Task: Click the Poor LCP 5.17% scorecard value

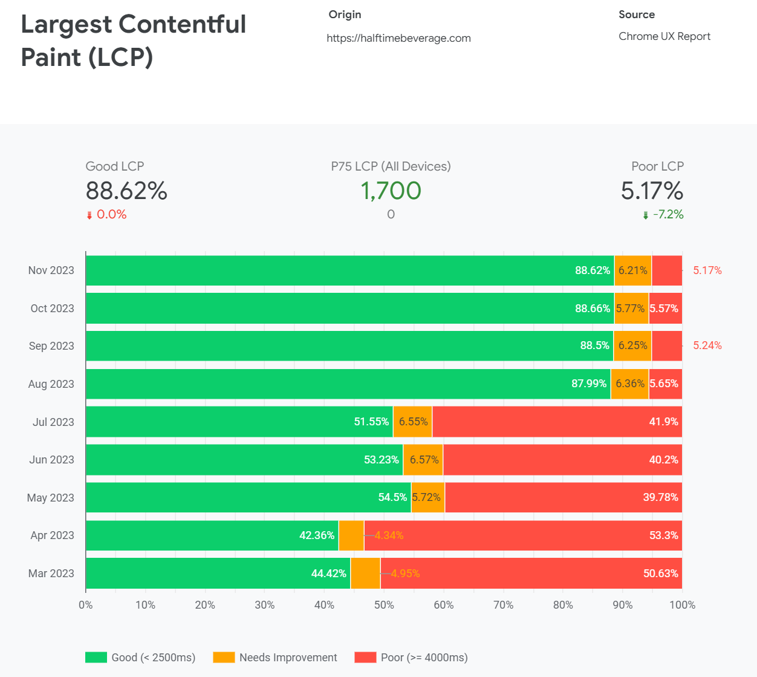Action: pos(652,191)
